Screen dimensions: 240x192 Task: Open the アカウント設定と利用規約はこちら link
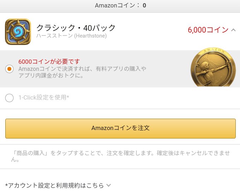coord(55,185)
